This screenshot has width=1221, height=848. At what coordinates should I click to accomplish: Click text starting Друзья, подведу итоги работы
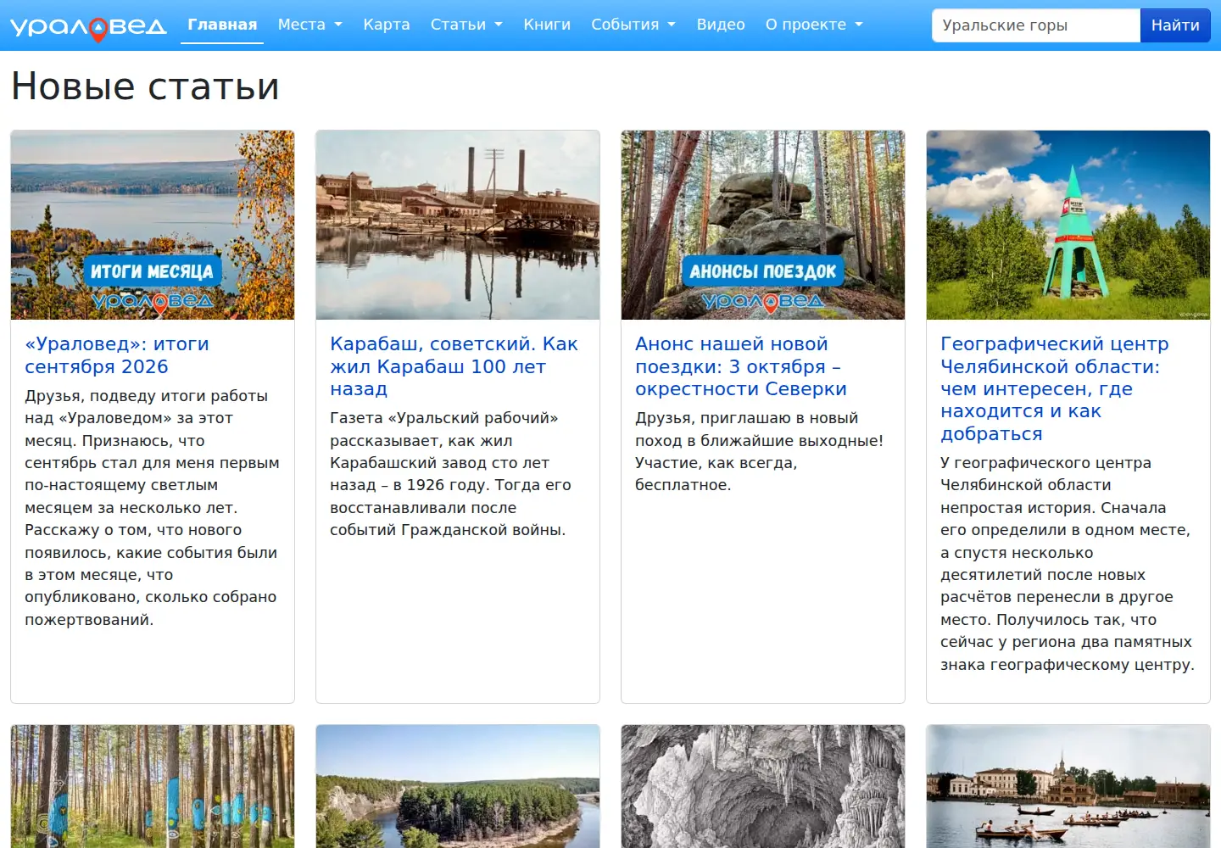coord(152,508)
